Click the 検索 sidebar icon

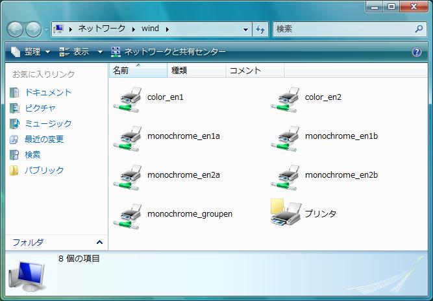(14, 155)
